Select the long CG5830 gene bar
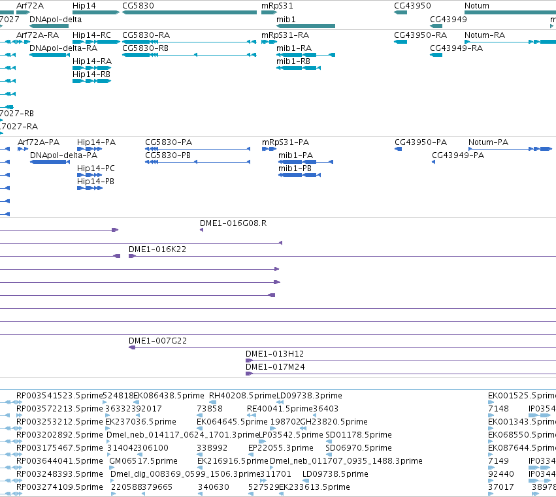Image resolution: width=556 pixels, height=497 pixels. point(189,12)
